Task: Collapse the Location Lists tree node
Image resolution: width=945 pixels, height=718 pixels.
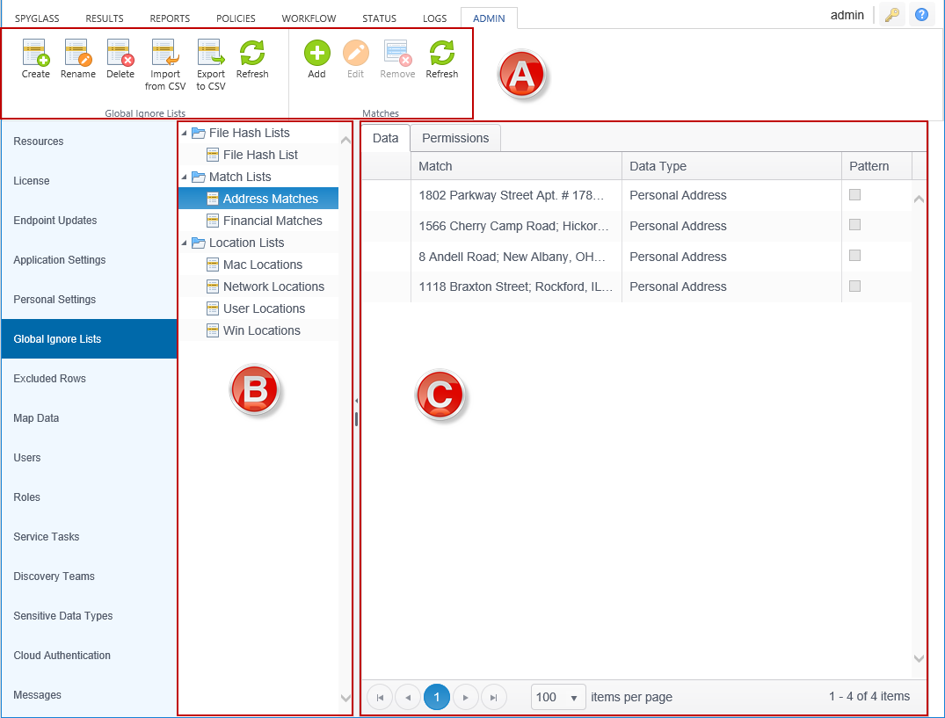Action: (184, 243)
